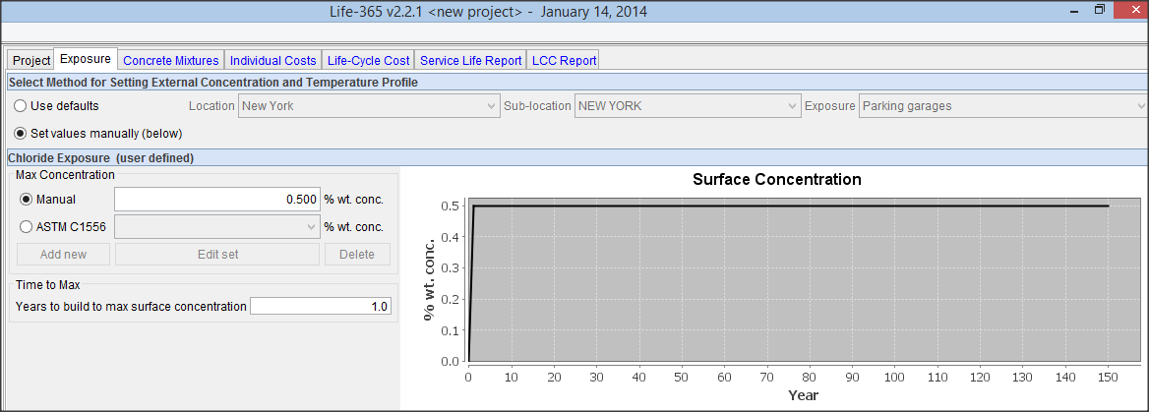Click the Delete button

(x=357, y=255)
